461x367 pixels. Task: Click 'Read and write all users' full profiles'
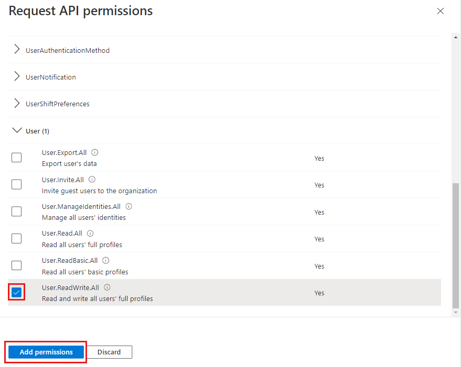tap(98, 298)
